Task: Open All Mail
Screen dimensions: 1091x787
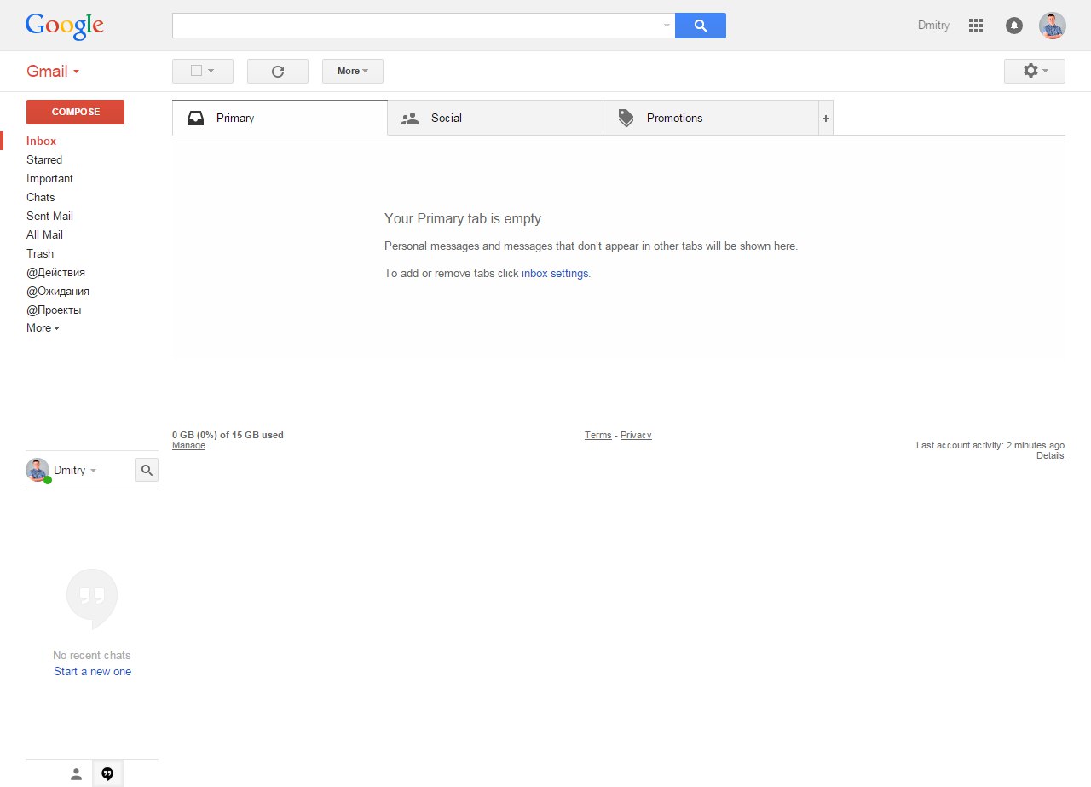Action: coord(44,234)
